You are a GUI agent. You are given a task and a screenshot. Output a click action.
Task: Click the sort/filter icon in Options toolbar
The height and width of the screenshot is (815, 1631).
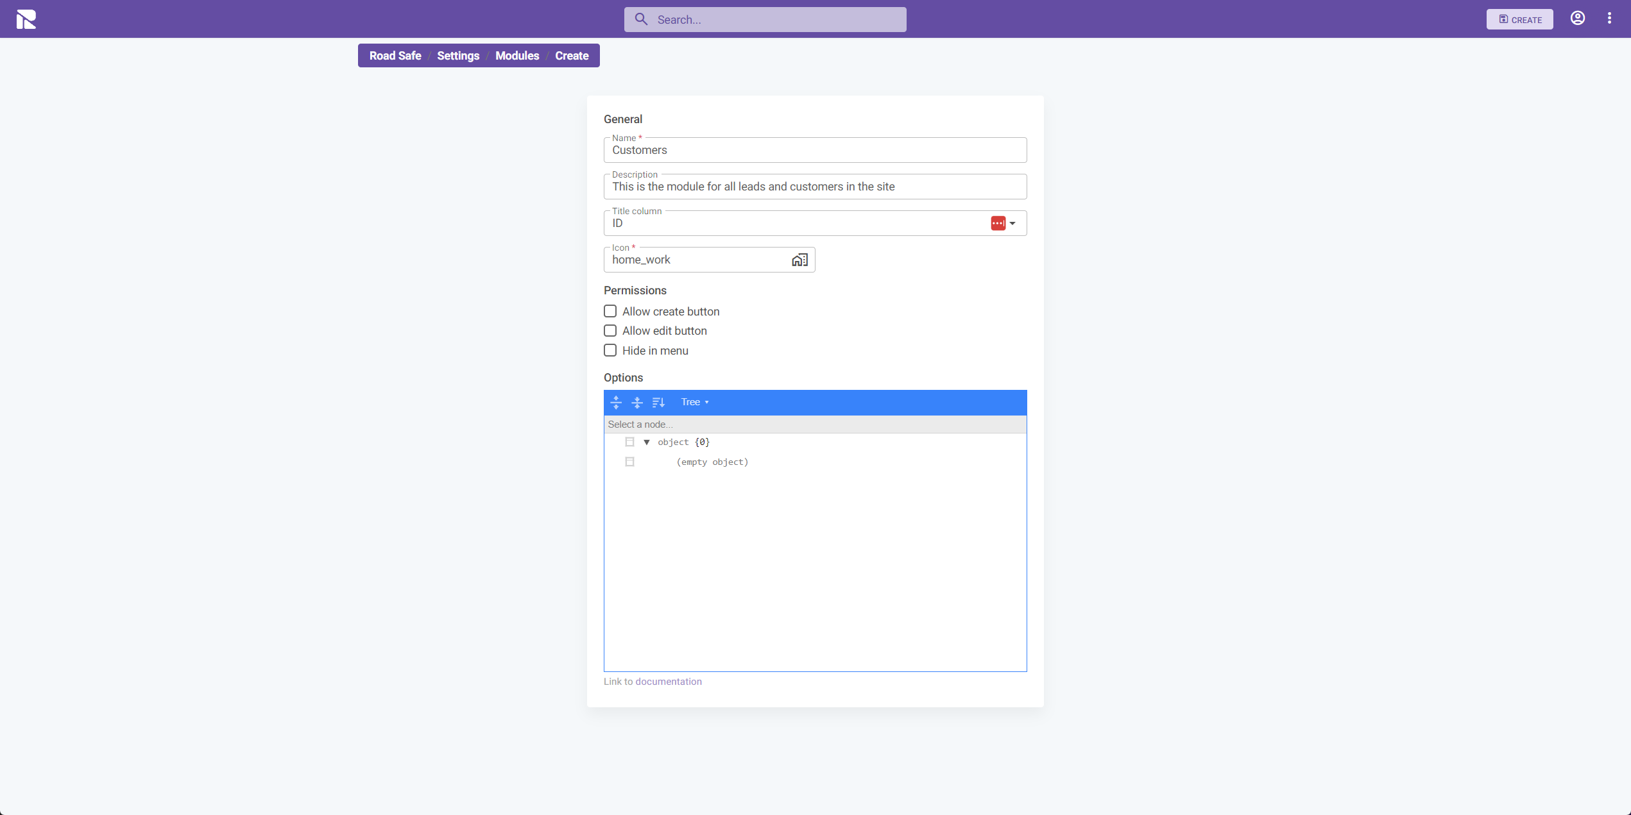click(x=658, y=402)
